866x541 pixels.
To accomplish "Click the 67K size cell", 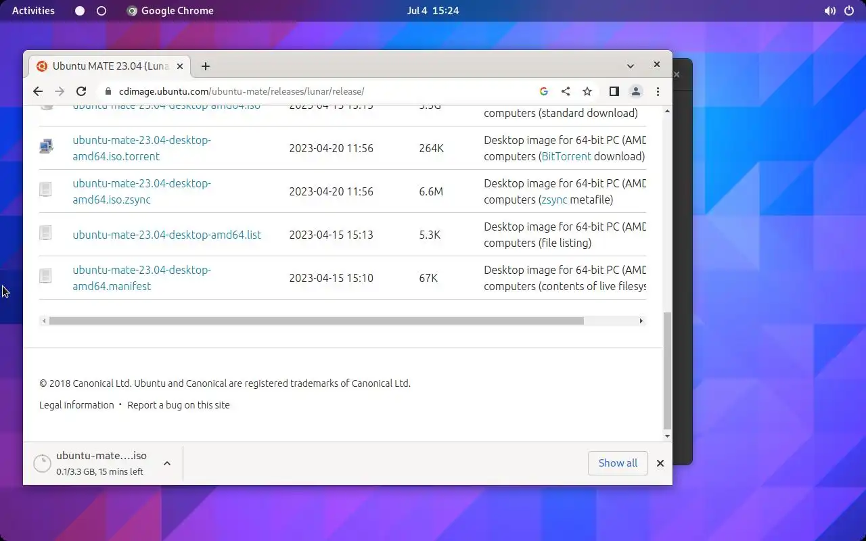I will (428, 278).
